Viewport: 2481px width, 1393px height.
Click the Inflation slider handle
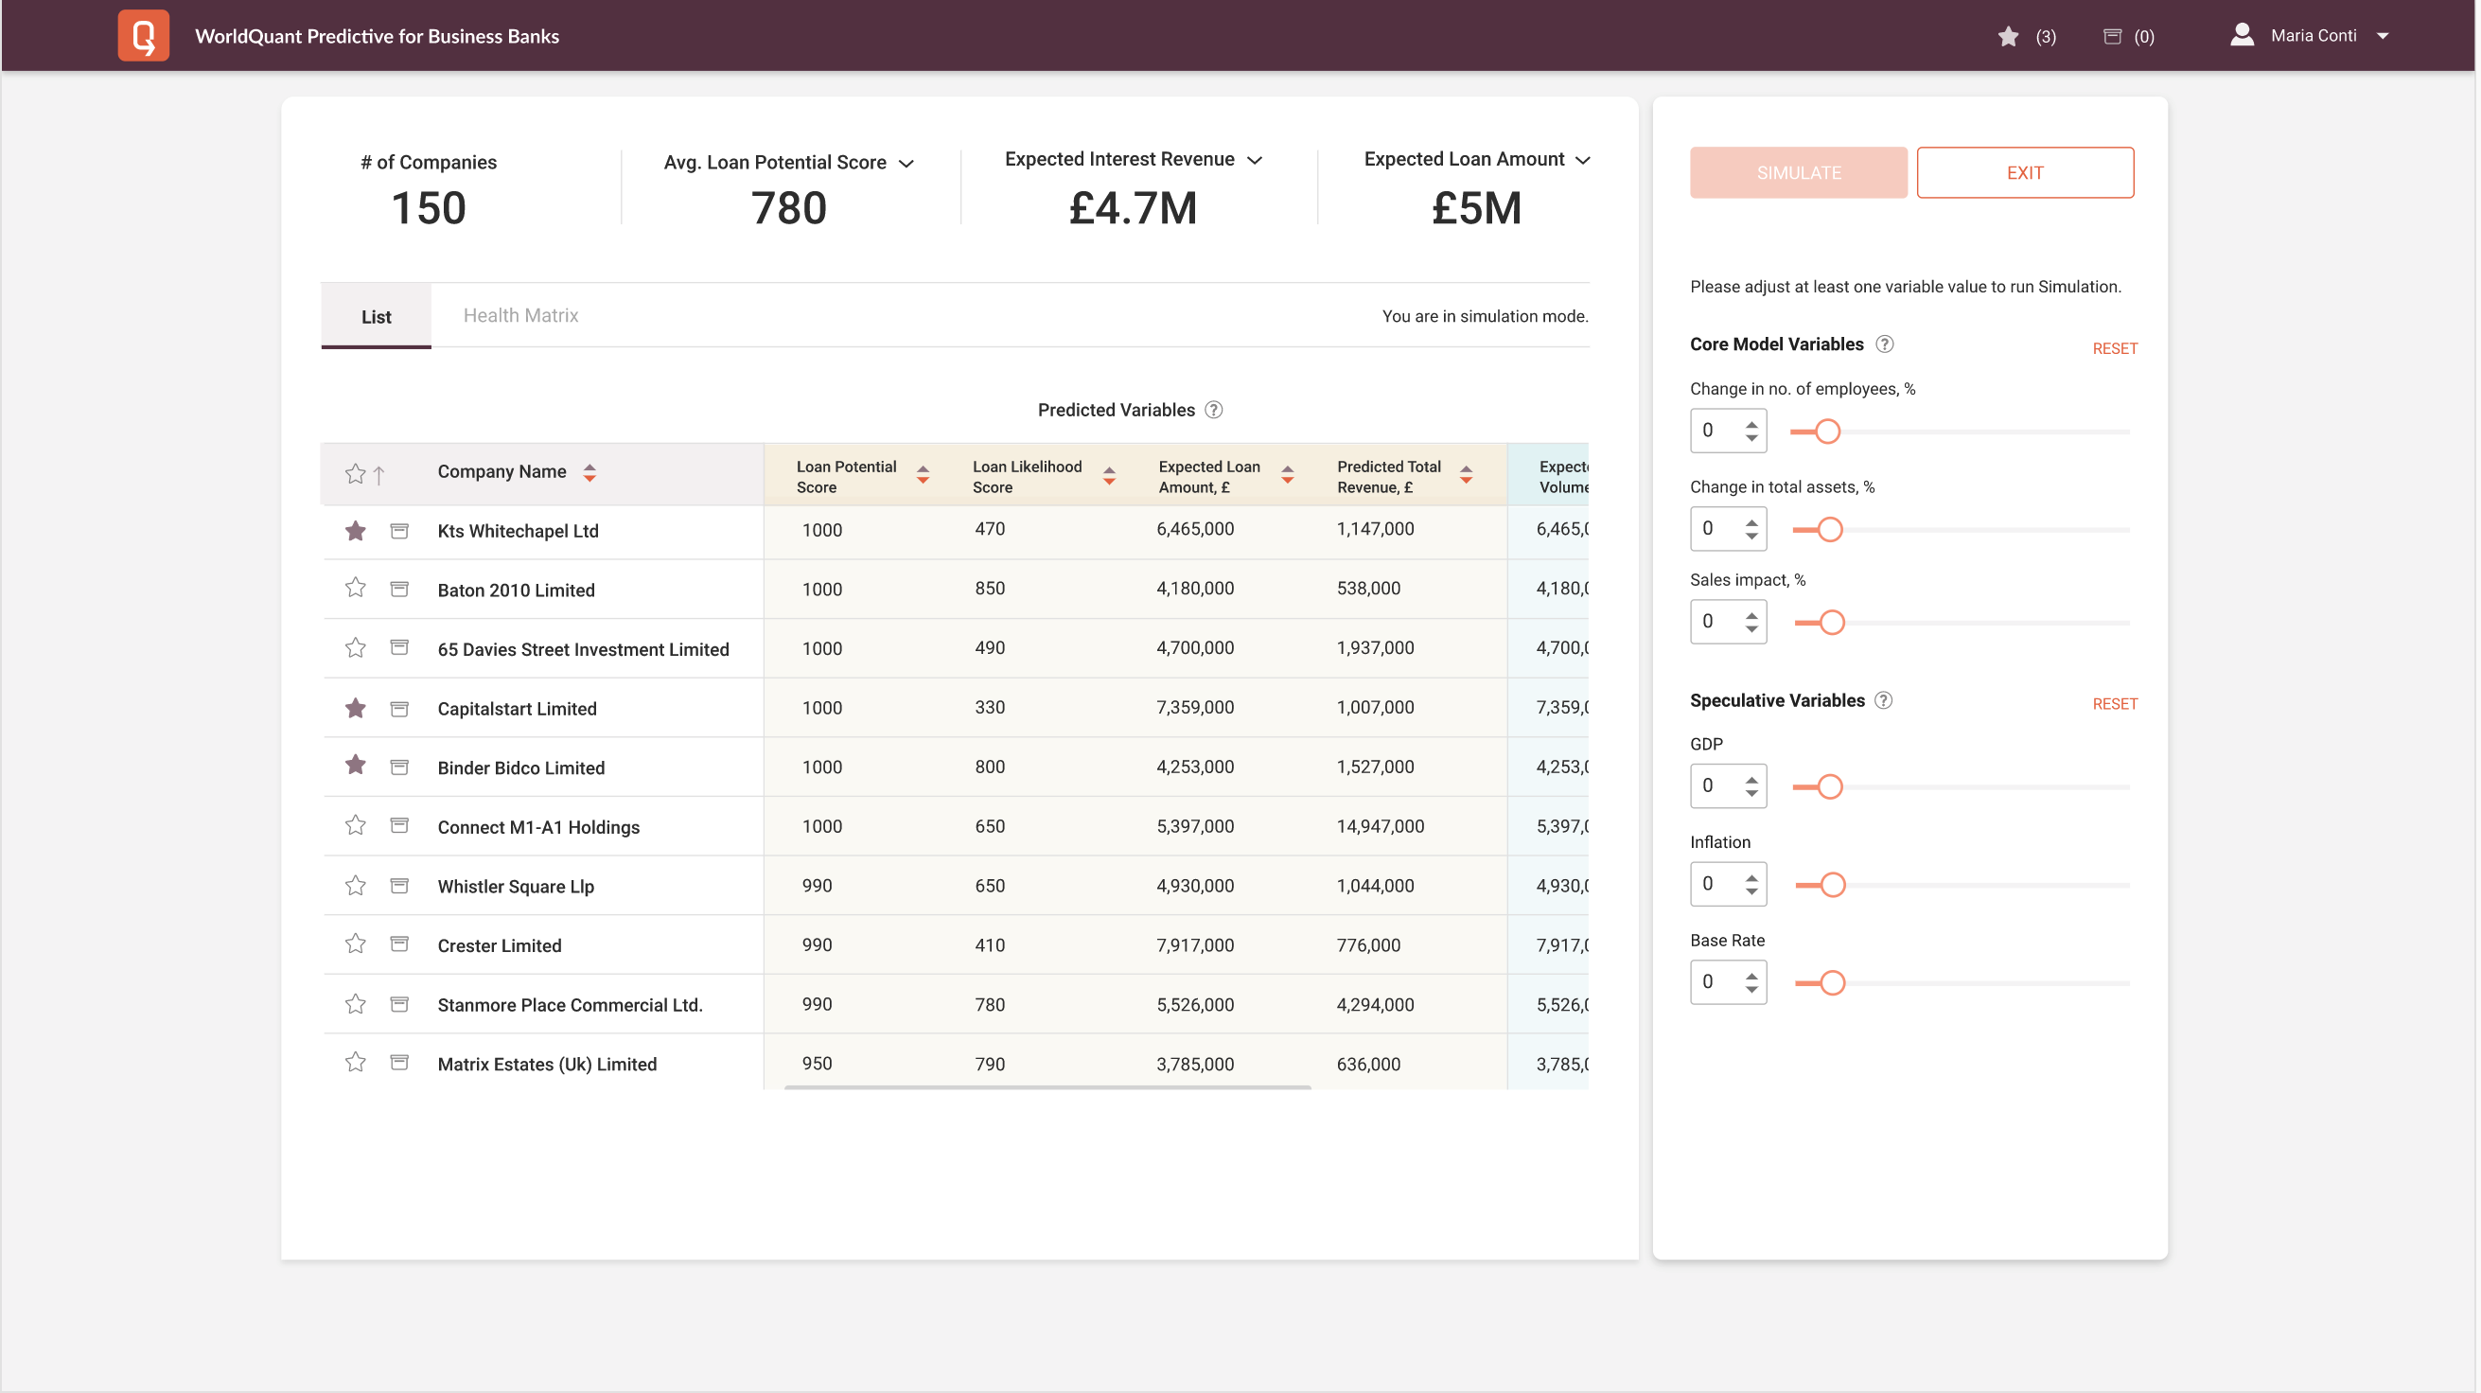point(1834,886)
